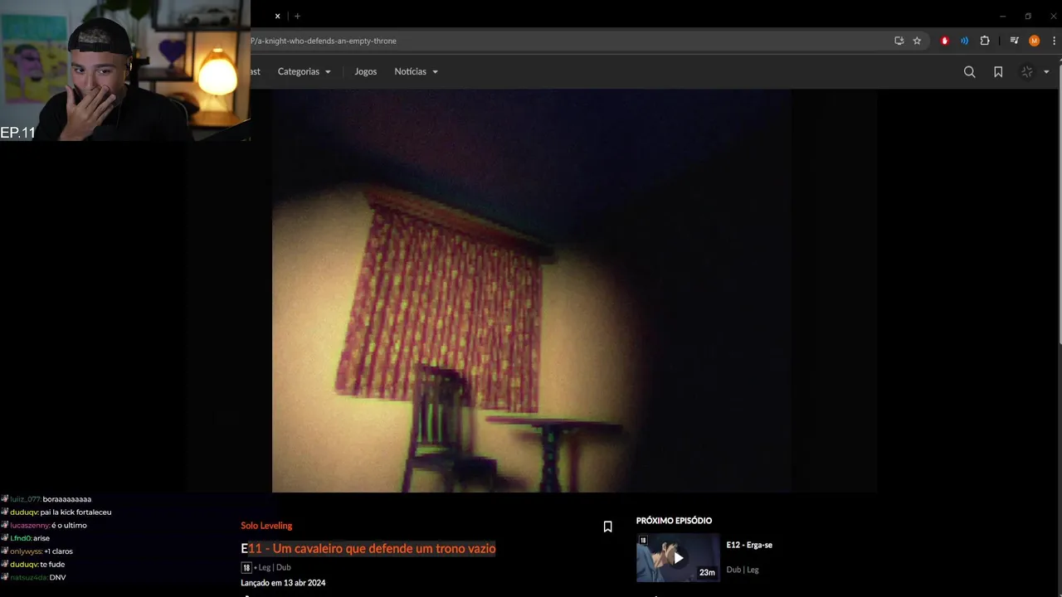Image resolution: width=1062 pixels, height=597 pixels.
Task: Open a new browser tab
Action: click(x=297, y=16)
